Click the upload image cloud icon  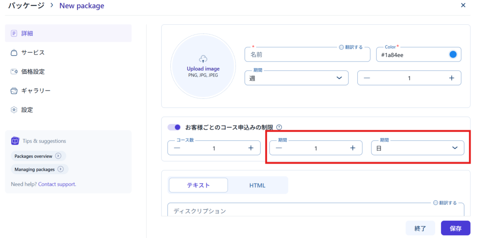pyautogui.click(x=203, y=59)
